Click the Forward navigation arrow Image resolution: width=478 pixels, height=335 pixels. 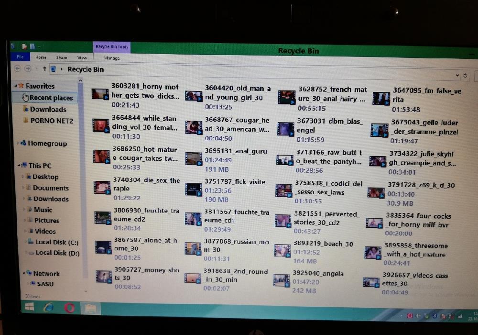click(28, 68)
